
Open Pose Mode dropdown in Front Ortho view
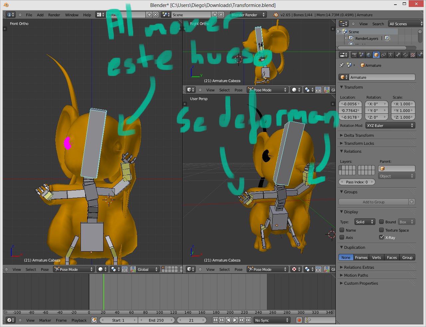[x=74, y=269]
